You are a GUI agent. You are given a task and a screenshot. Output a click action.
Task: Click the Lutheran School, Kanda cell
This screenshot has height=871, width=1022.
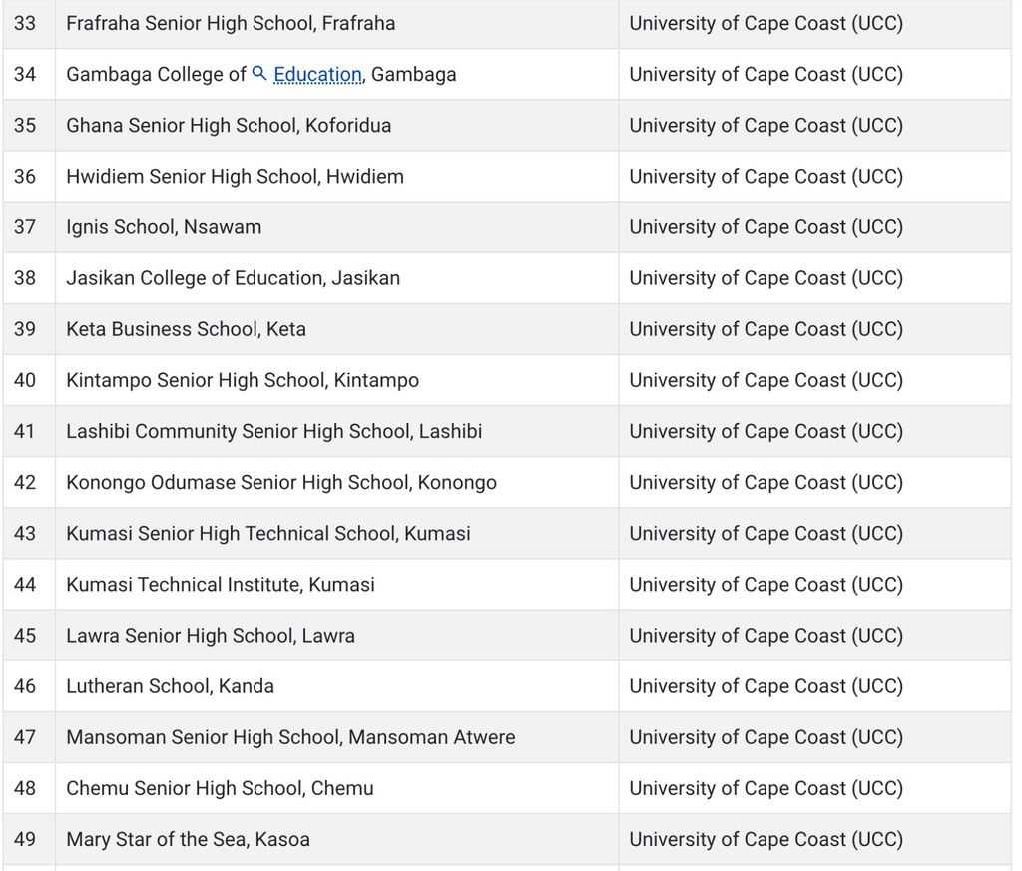170,685
